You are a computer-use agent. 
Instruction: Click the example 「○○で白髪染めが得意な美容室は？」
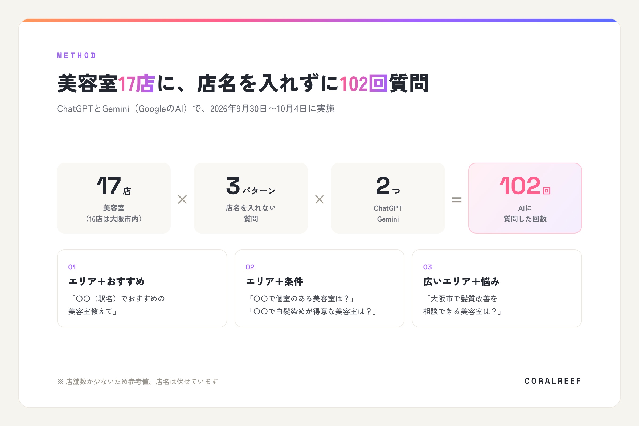pos(312,312)
